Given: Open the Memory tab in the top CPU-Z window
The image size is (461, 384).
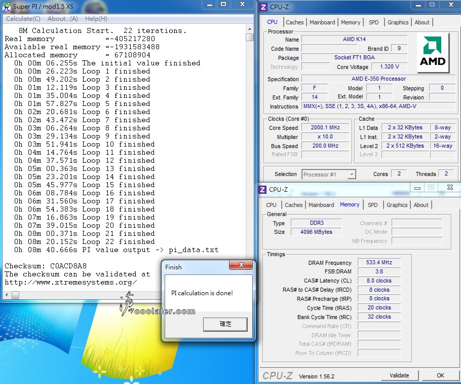Looking at the screenshot, I should click(351, 22).
